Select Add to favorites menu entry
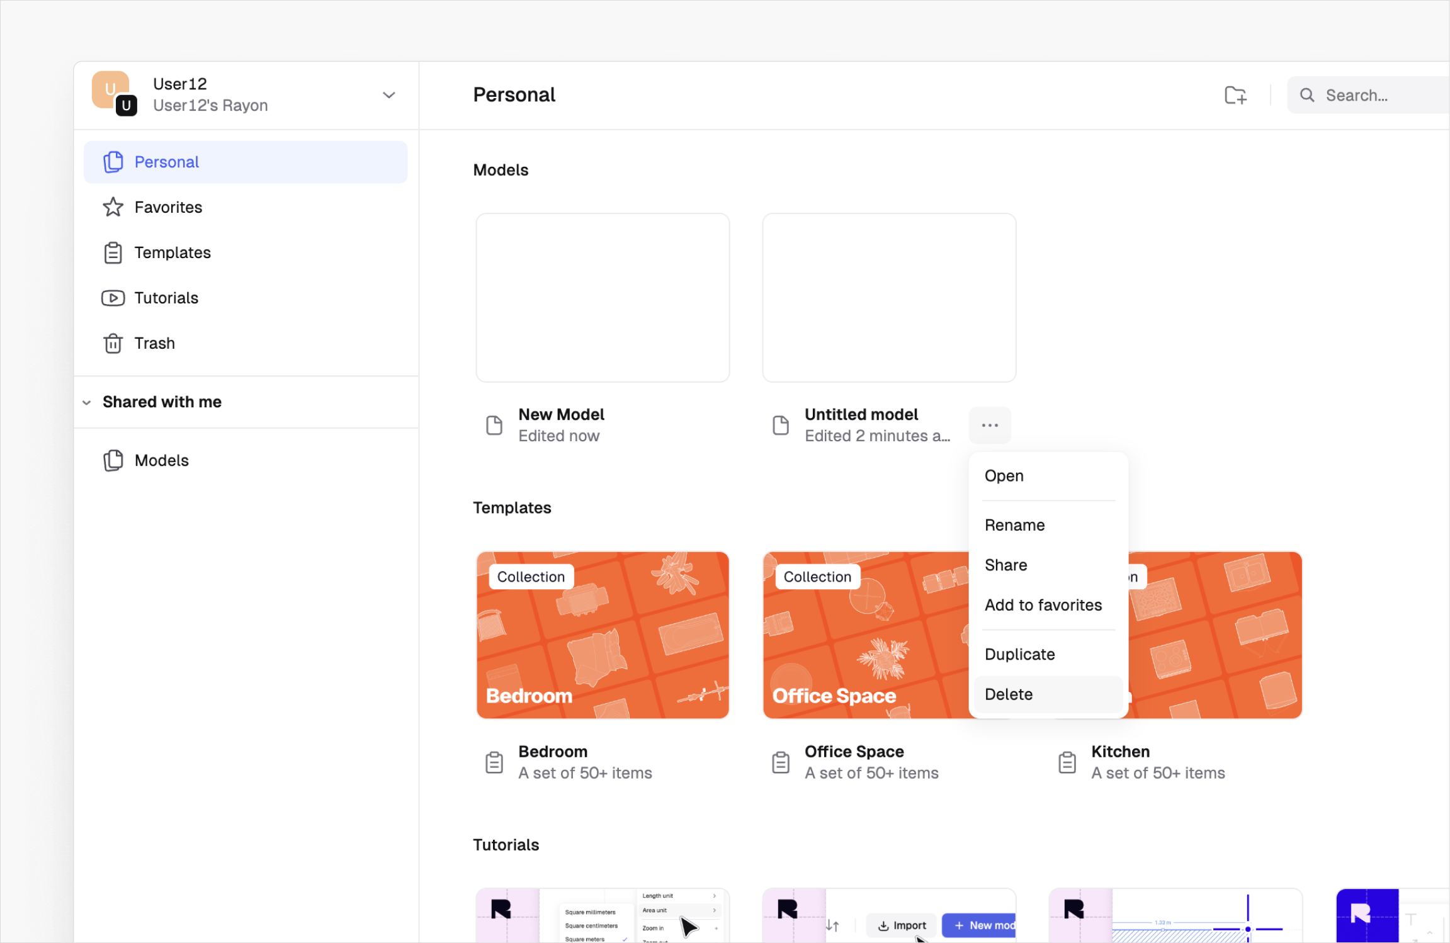Screen dimensions: 1450x943 [x=1043, y=605]
